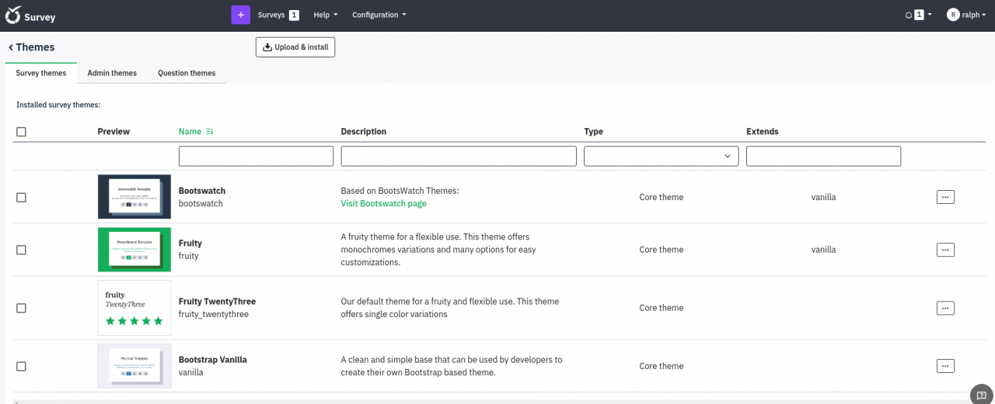Image resolution: width=995 pixels, height=404 pixels.
Task: Click the Name column sort icon
Action: point(209,132)
